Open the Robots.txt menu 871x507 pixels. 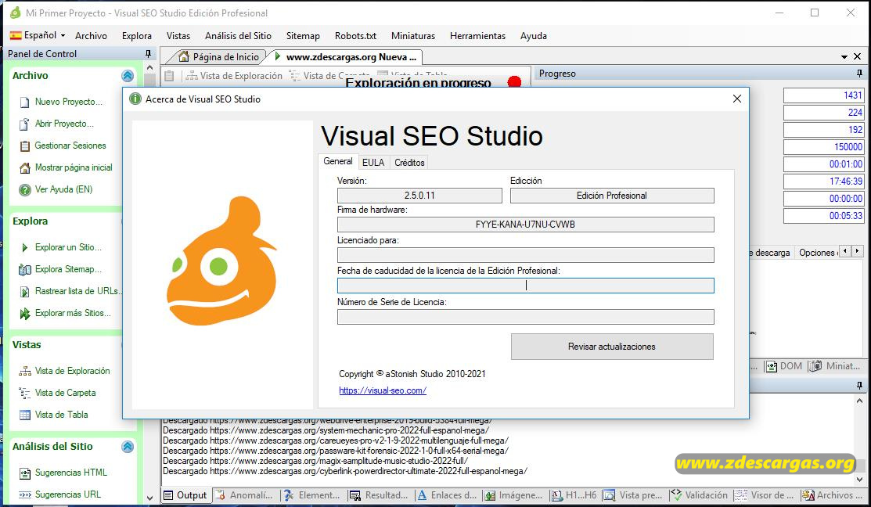pos(355,35)
